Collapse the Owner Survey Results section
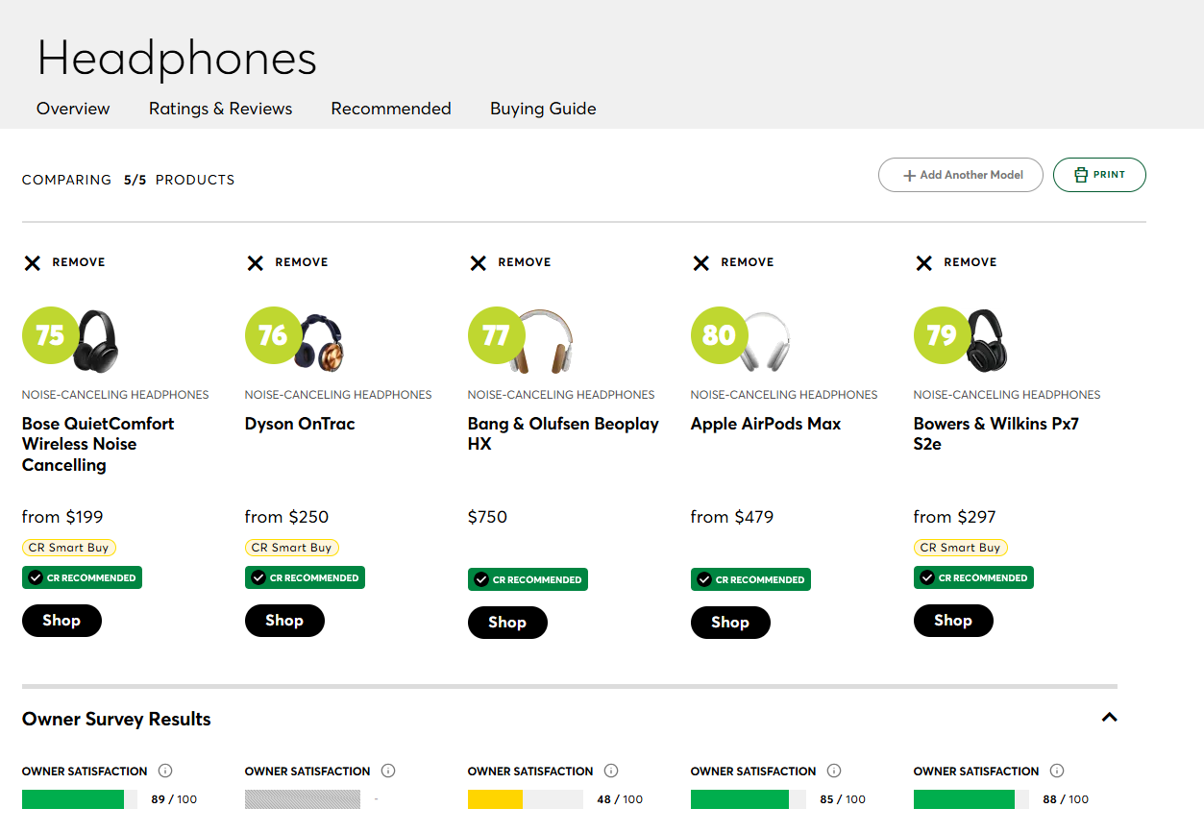Viewport: 1204px width, 833px height. [x=1109, y=717]
